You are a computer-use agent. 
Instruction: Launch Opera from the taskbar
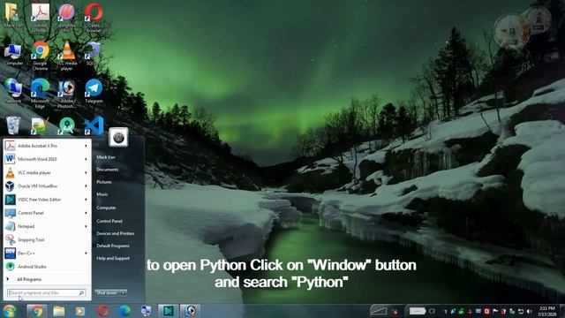[102, 311]
